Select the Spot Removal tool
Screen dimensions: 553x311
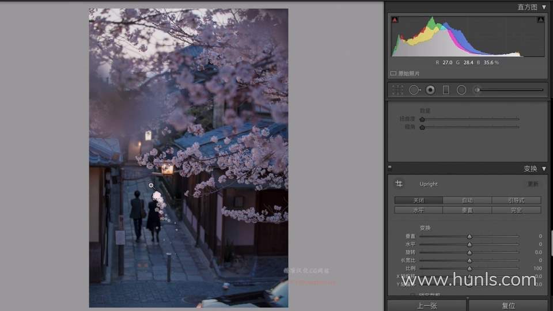[x=414, y=90]
